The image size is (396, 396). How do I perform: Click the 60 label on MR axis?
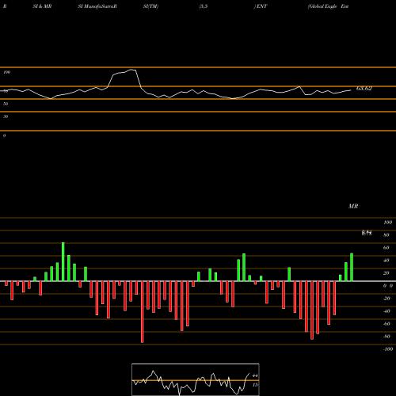[x=386, y=248]
